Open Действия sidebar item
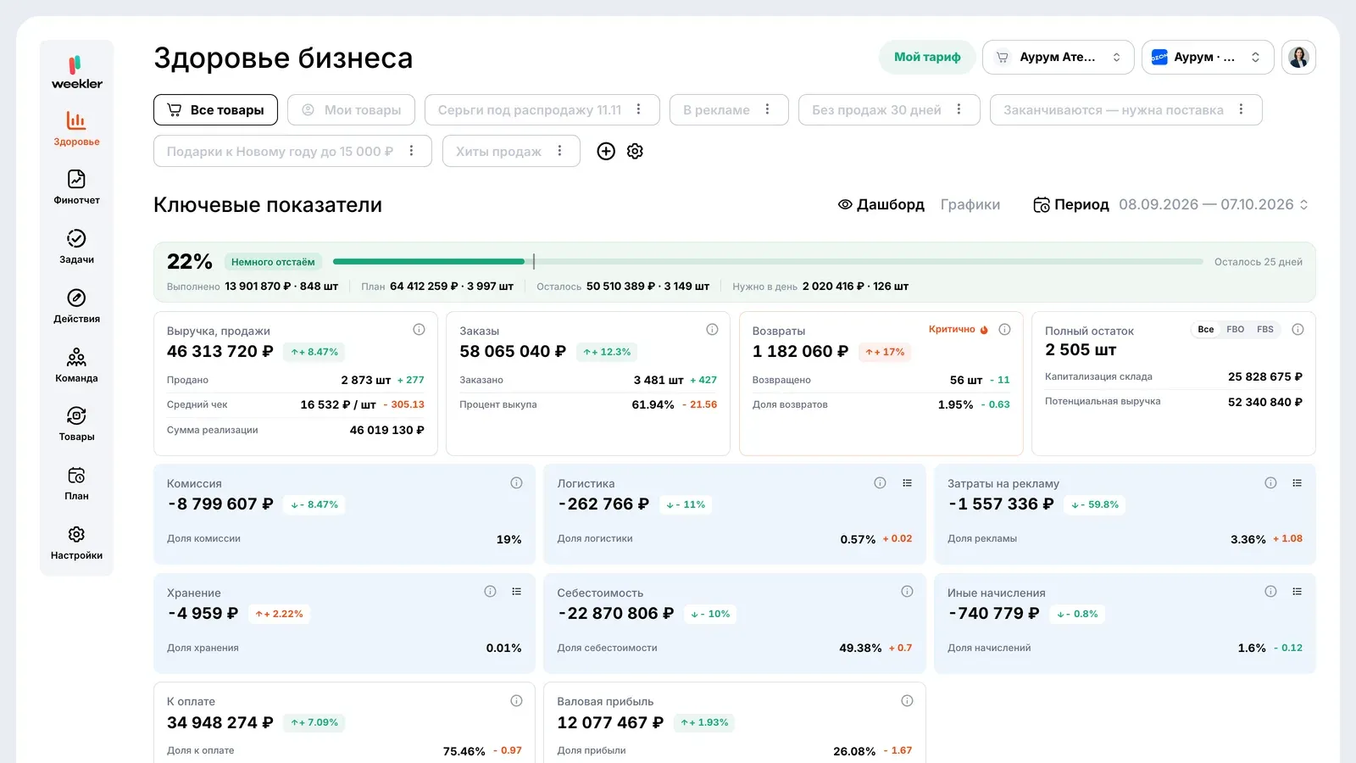 tap(76, 306)
